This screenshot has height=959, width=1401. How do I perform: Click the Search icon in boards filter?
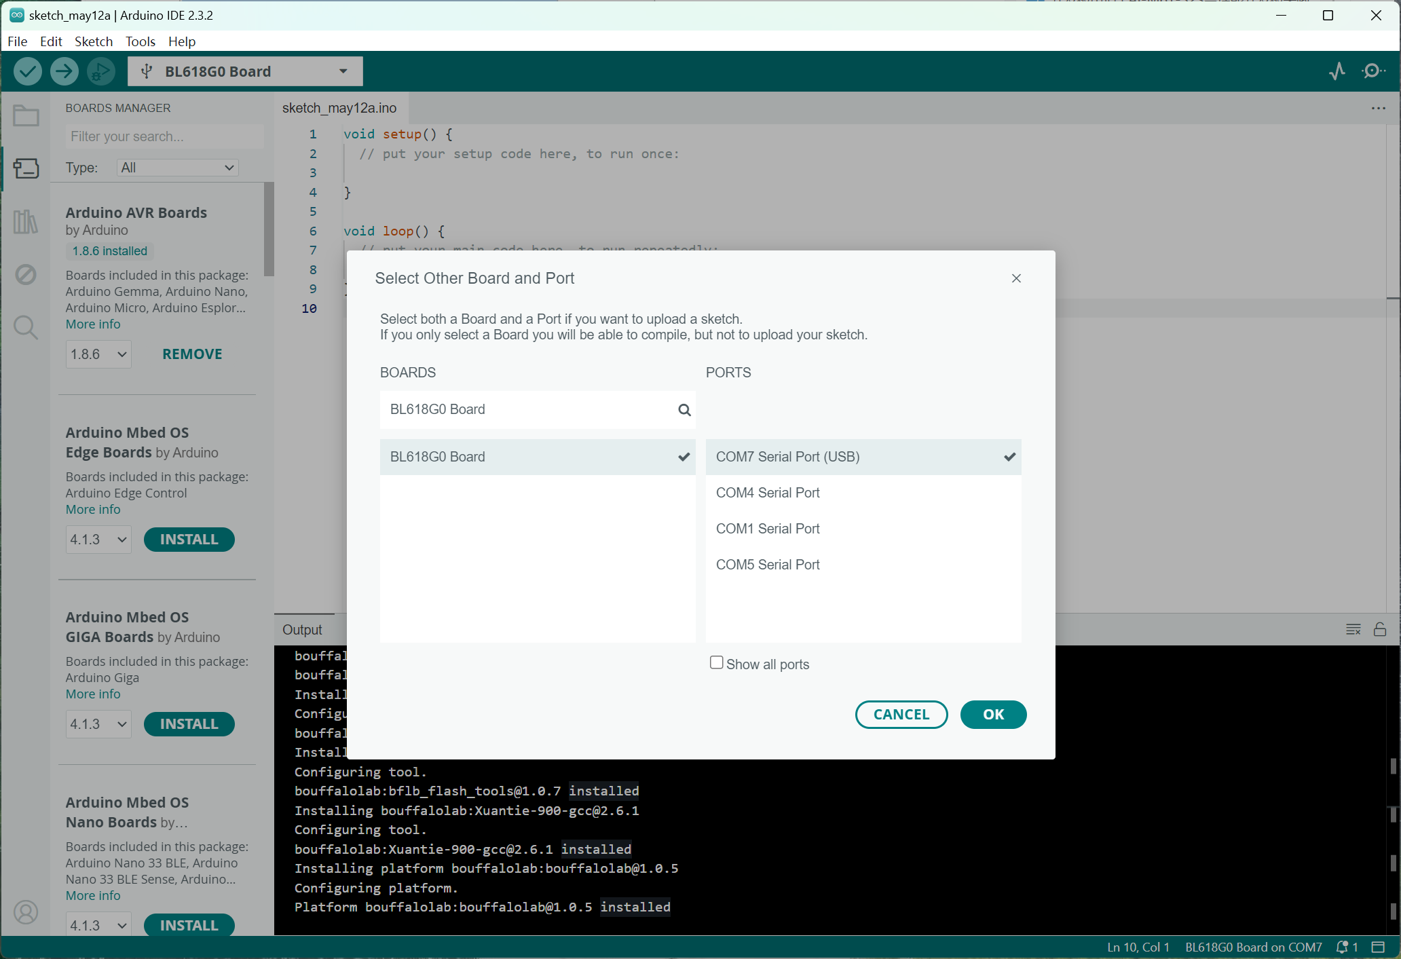(x=686, y=410)
